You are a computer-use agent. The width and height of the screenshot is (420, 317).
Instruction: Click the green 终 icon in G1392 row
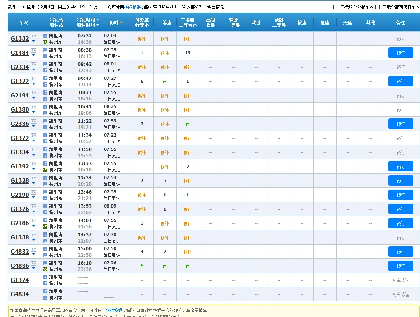45,170
